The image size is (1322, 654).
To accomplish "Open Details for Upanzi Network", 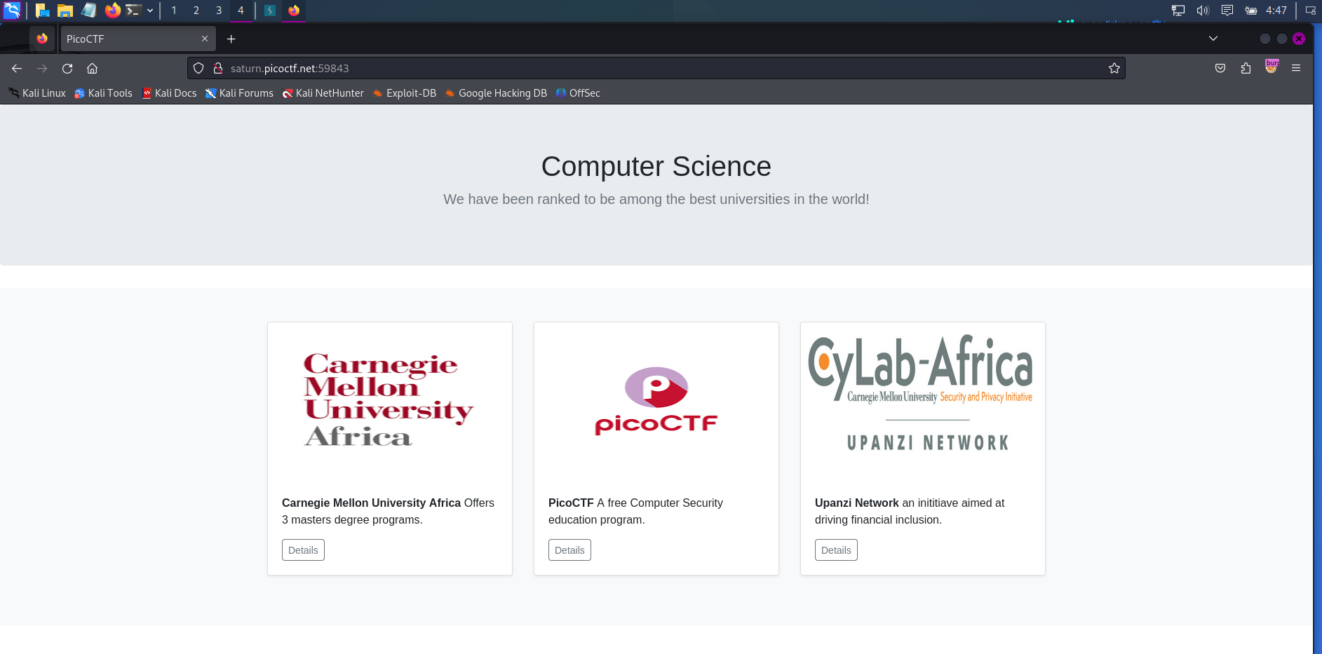I will point(836,550).
